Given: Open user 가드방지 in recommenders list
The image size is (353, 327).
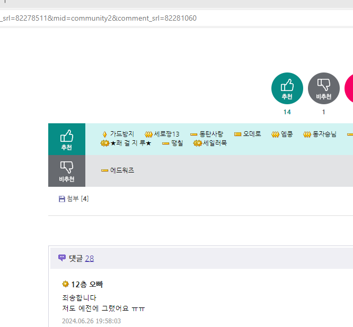Looking at the screenshot, I should [122, 134].
